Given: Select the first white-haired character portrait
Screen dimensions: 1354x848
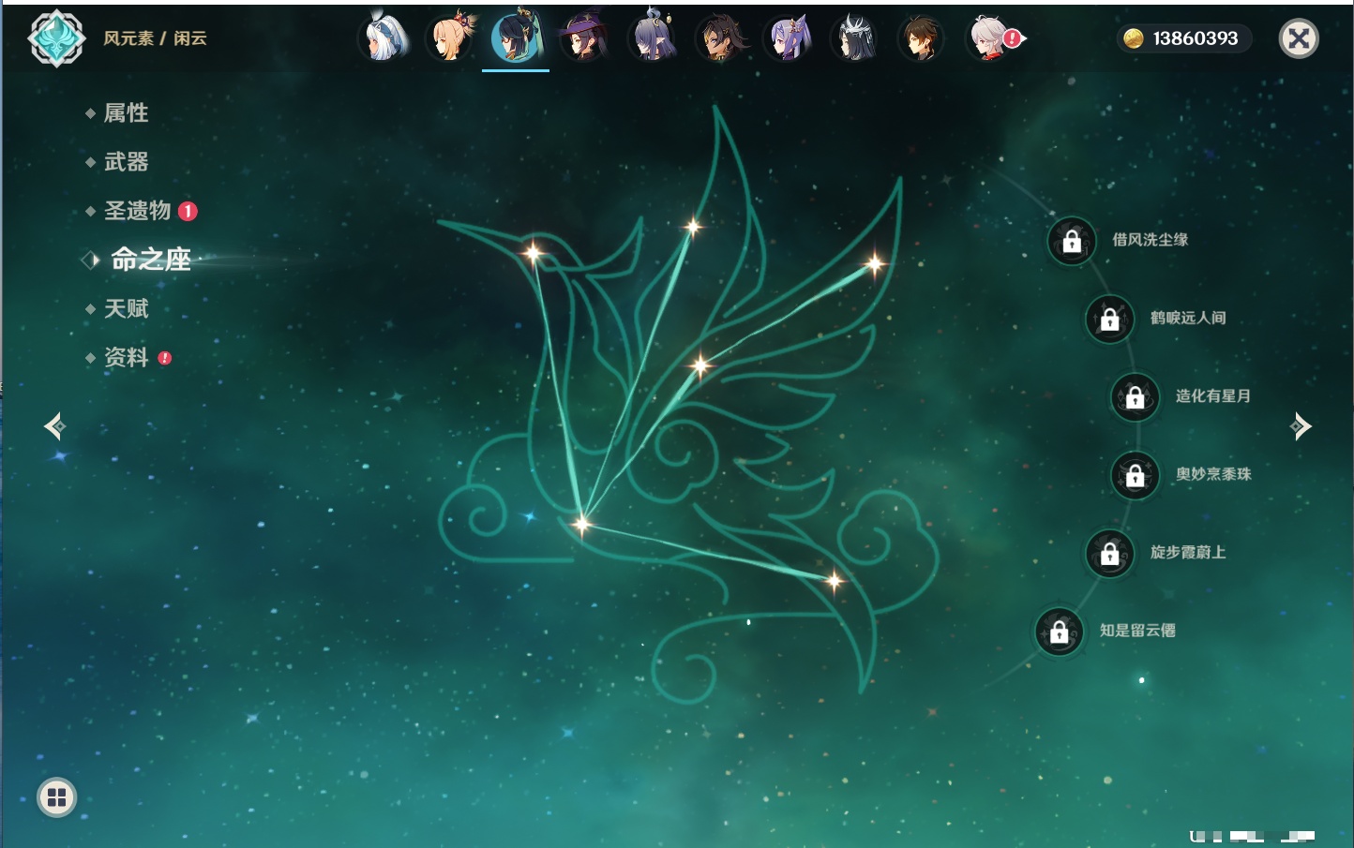Looking at the screenshot, I should pyautogui.click(x=384, y=39).
